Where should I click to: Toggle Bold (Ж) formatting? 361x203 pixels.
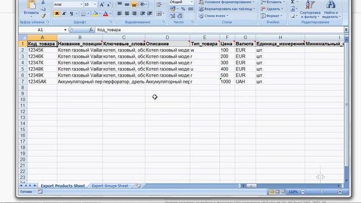tap(56, 14)
